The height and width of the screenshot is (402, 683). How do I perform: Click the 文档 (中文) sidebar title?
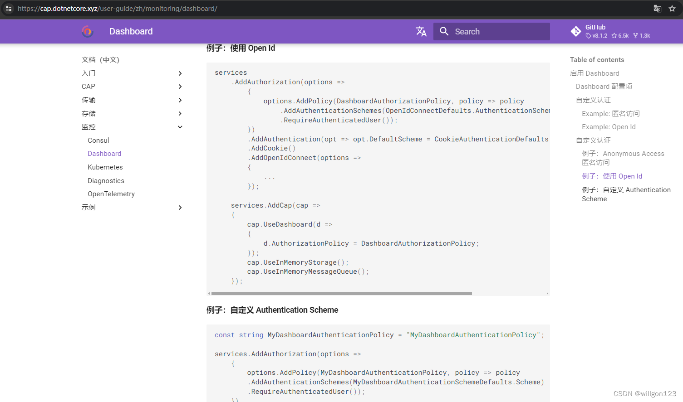tap(100, 60)
